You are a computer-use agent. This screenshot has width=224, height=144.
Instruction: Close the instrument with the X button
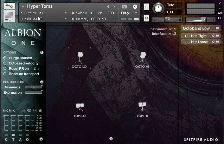pos(219,3)
